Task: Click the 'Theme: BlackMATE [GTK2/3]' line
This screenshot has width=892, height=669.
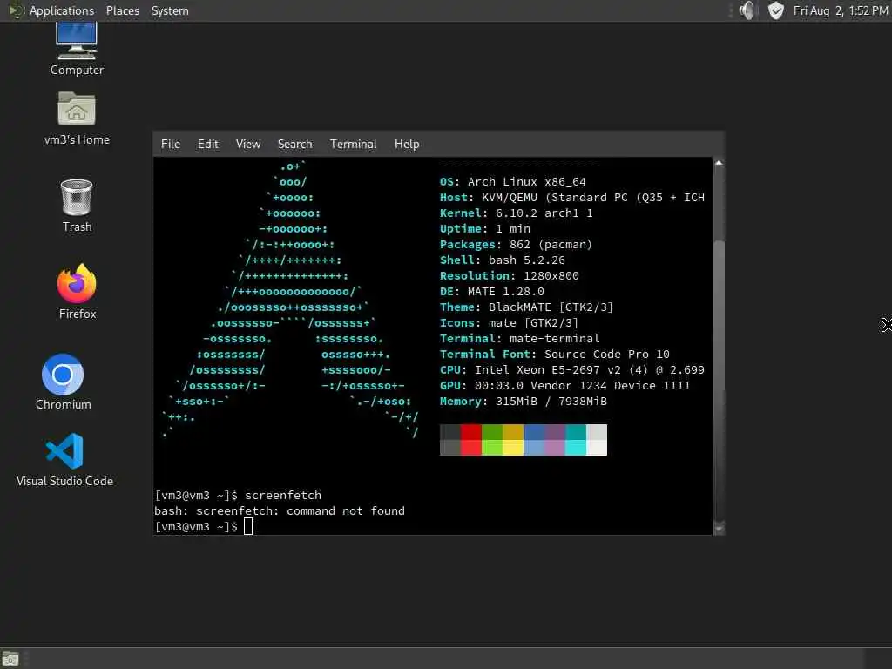Action: tap(526, 307)
